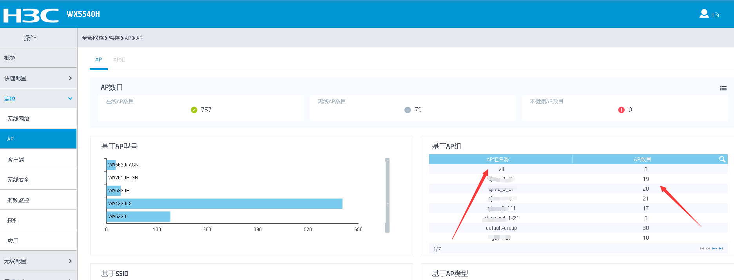
Task: Collapse the 监控 menu section
Action: [x=38, y=98]
